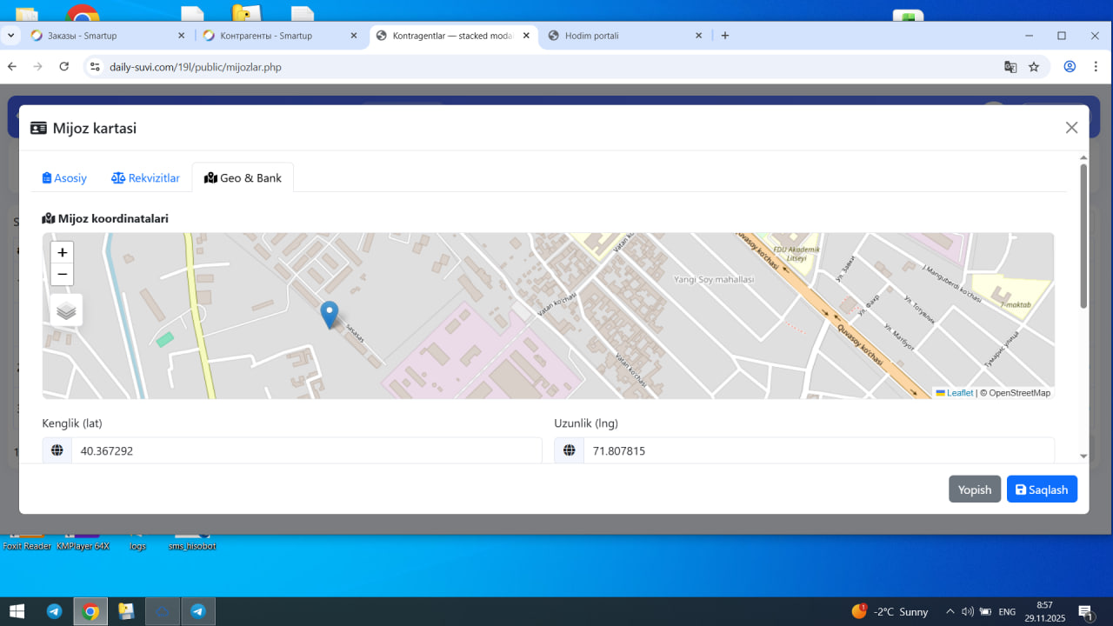
Task: Click the Saqlash button
Action: click(x=1042, y=489)
